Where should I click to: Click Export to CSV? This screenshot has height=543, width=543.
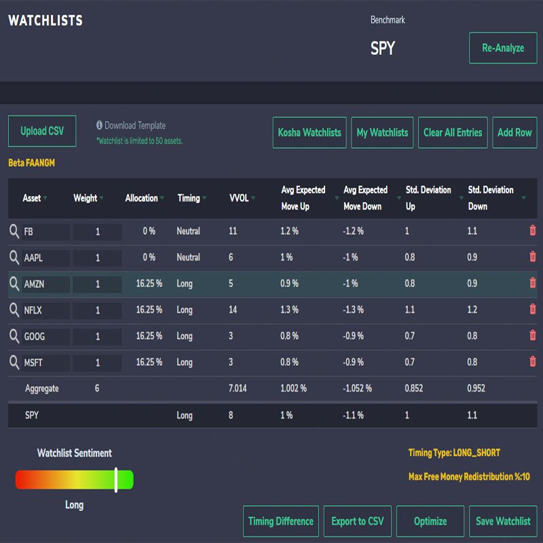coord(358,521)
